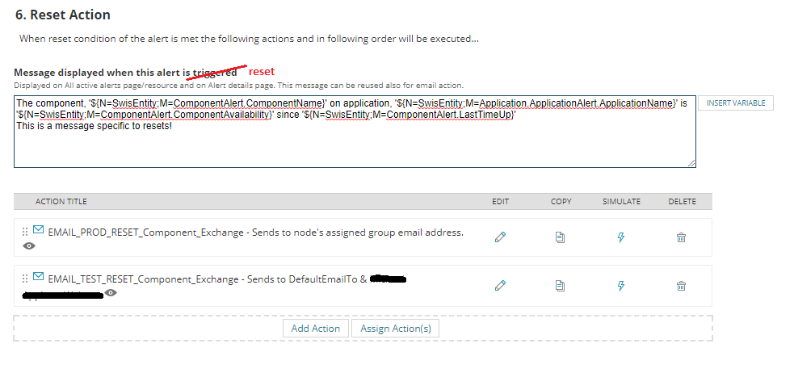
Task: Grab the drag handle of EMAIL_TEST_RESET row
Action: [25, 279]
